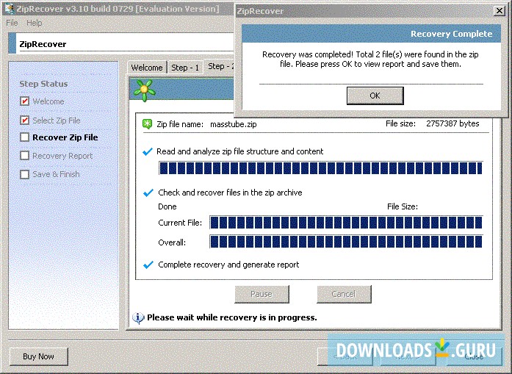Click 'Please wait while recovery is in progress' text
Screen dimensions: 512x374
click(232, 317)
